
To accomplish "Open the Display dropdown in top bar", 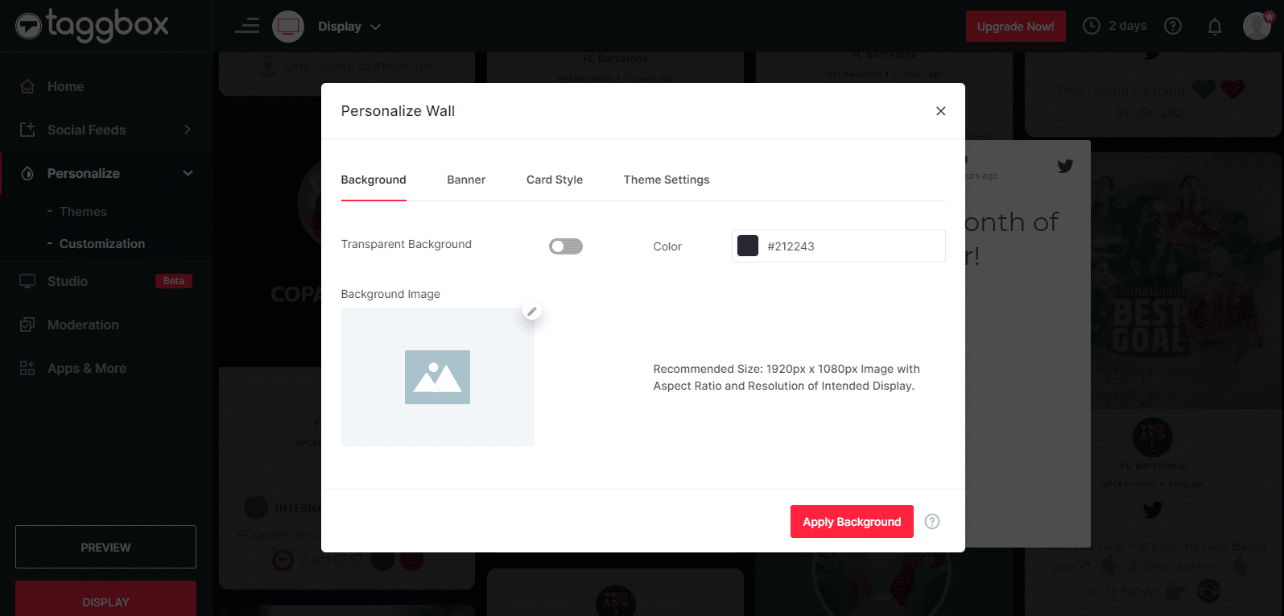I will 349,27.
